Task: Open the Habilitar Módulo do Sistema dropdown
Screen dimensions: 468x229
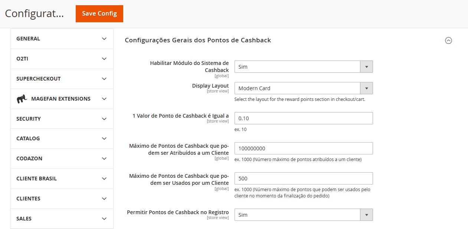Action: (x=366, y=66)
